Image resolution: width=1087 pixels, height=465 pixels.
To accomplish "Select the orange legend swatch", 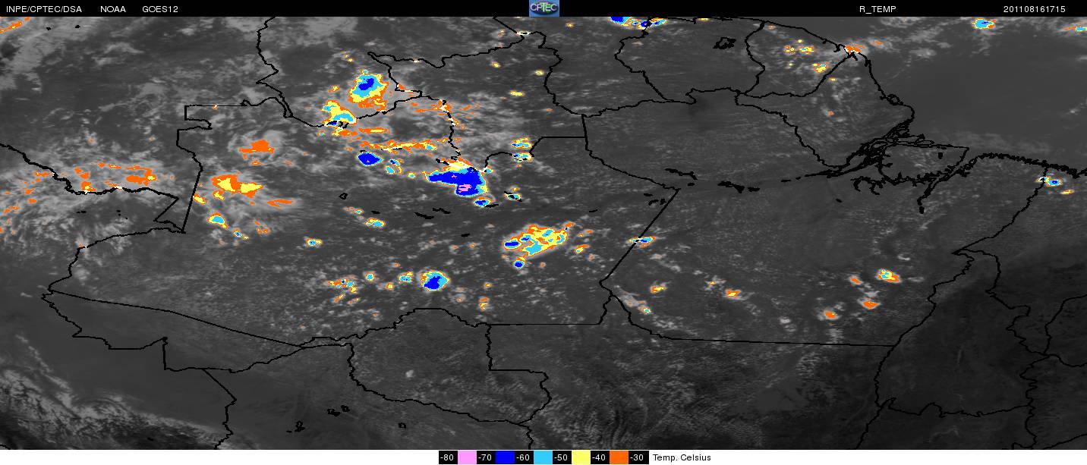I will pos(619,457).
